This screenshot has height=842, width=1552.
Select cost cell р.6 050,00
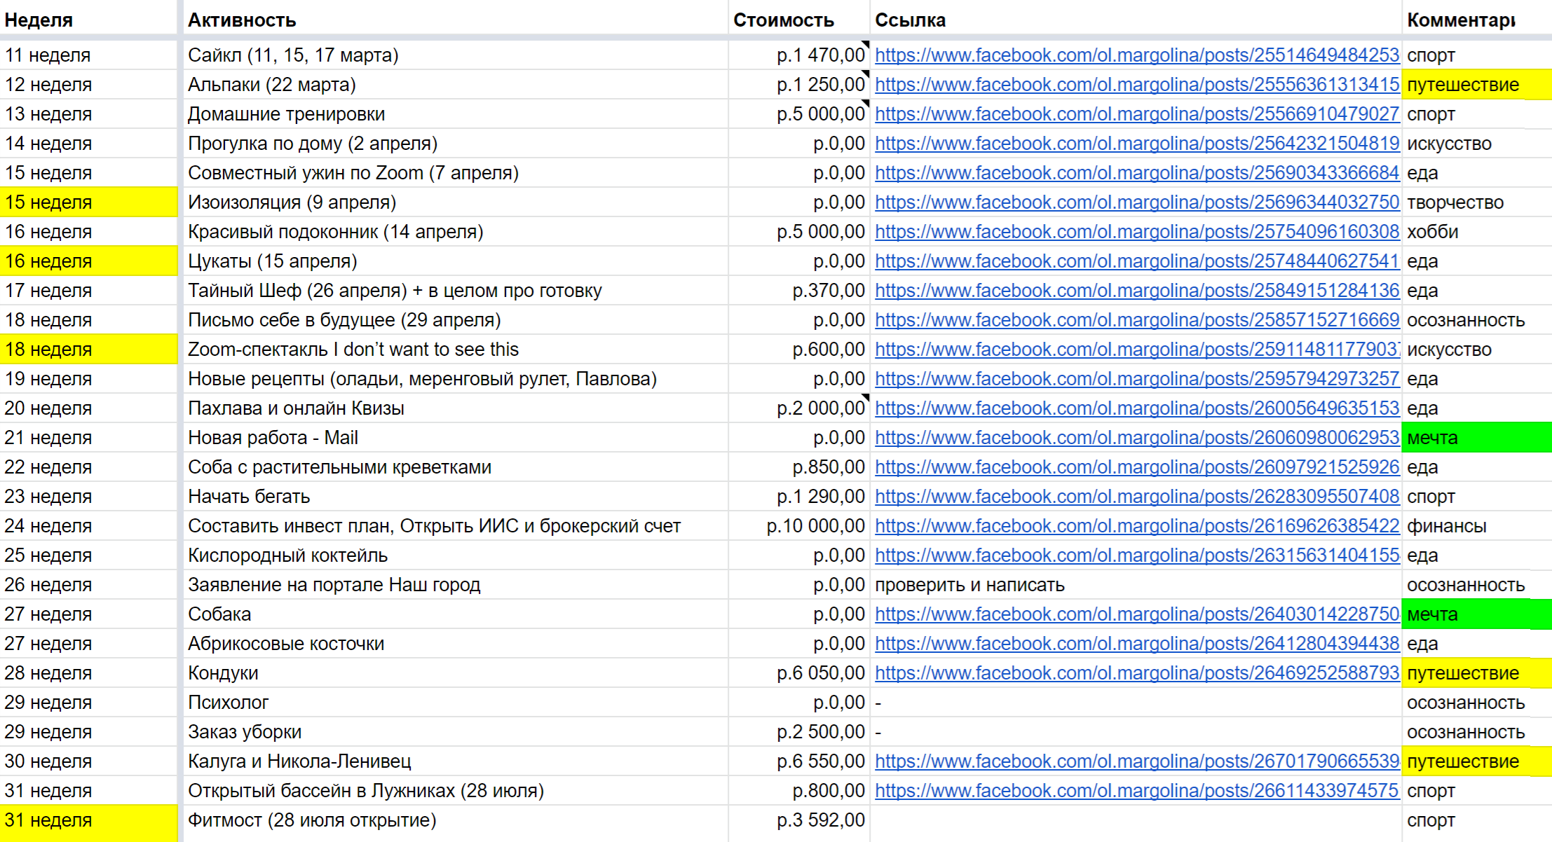click(799, 672)
